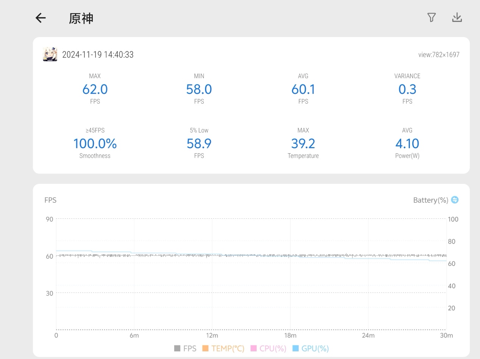Select the MAX 62.0 FPS stat
Image resolution: width=480 pixels, height=359 pixels.
pyautogui.click(x=95, y=89)
